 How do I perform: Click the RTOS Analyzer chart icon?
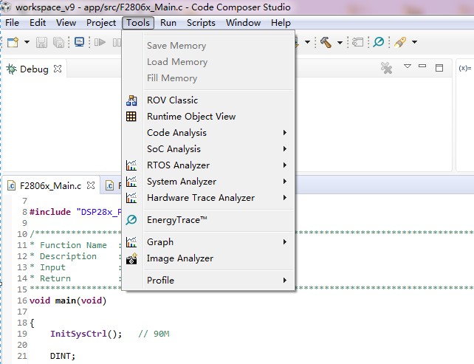tap(131, 165)
